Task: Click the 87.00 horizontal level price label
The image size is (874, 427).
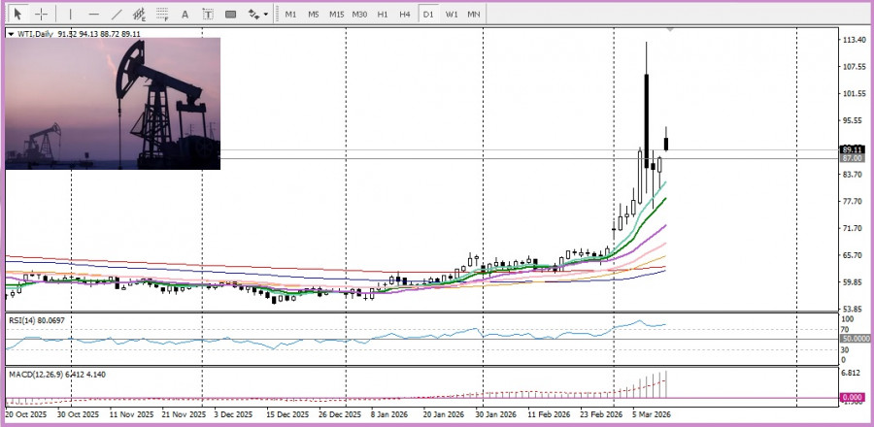Action: tap(852, 158)
